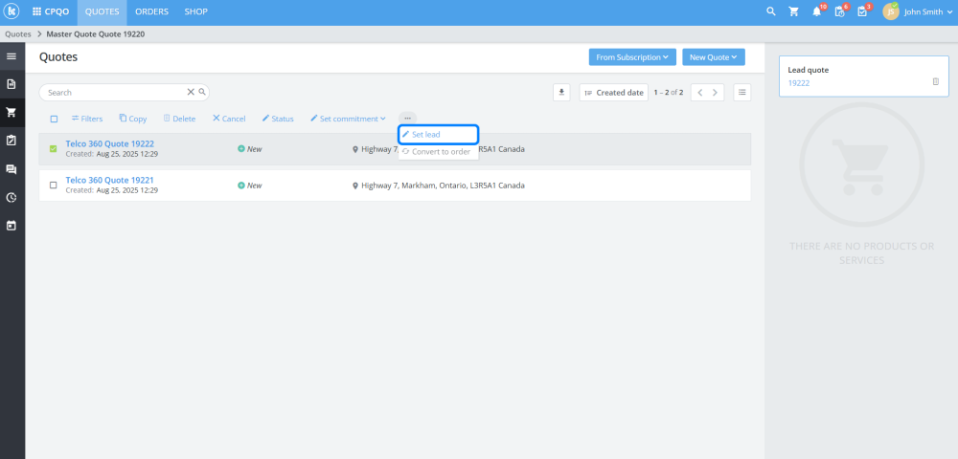
Task: Clear the search field with X icon
Action: pyautogui.click(x=191, y=92)
